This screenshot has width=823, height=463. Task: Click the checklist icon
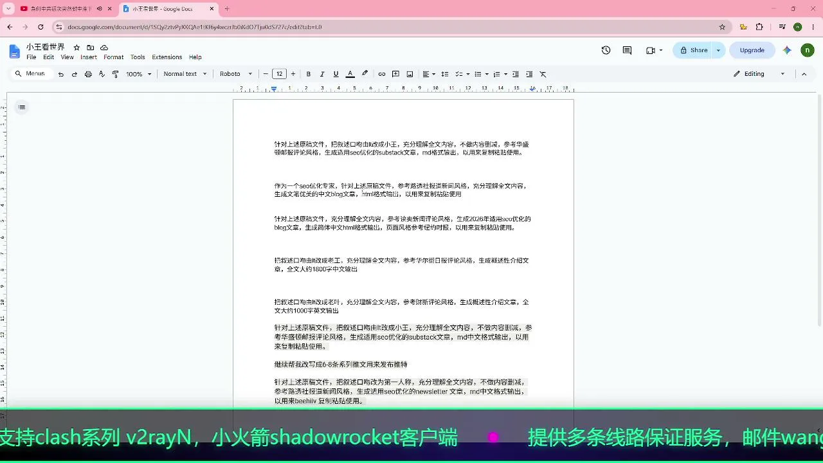coord(459,74)
